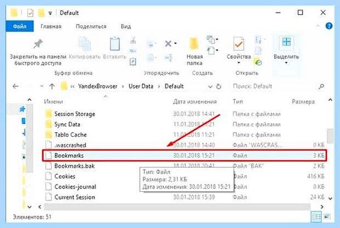This screenshot has width=340, height=228.
Task: Open the Help question mark icon
Action: coord(329,26)
